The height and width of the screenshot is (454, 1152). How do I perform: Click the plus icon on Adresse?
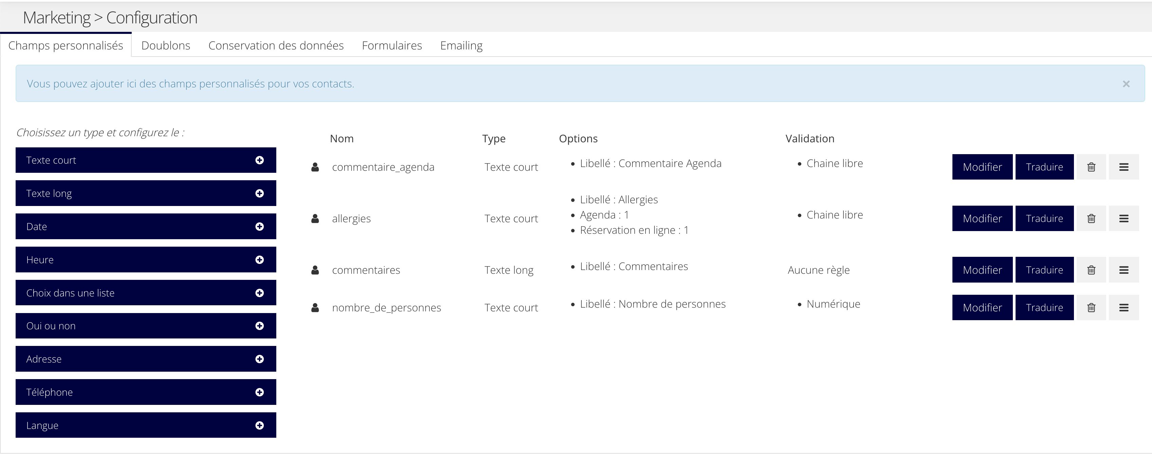(x=259, y=359)
